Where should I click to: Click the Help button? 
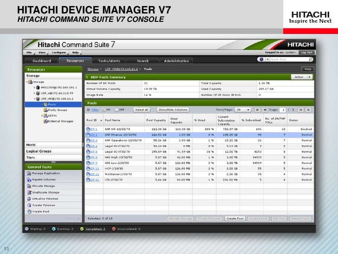(x=308, y=69)
